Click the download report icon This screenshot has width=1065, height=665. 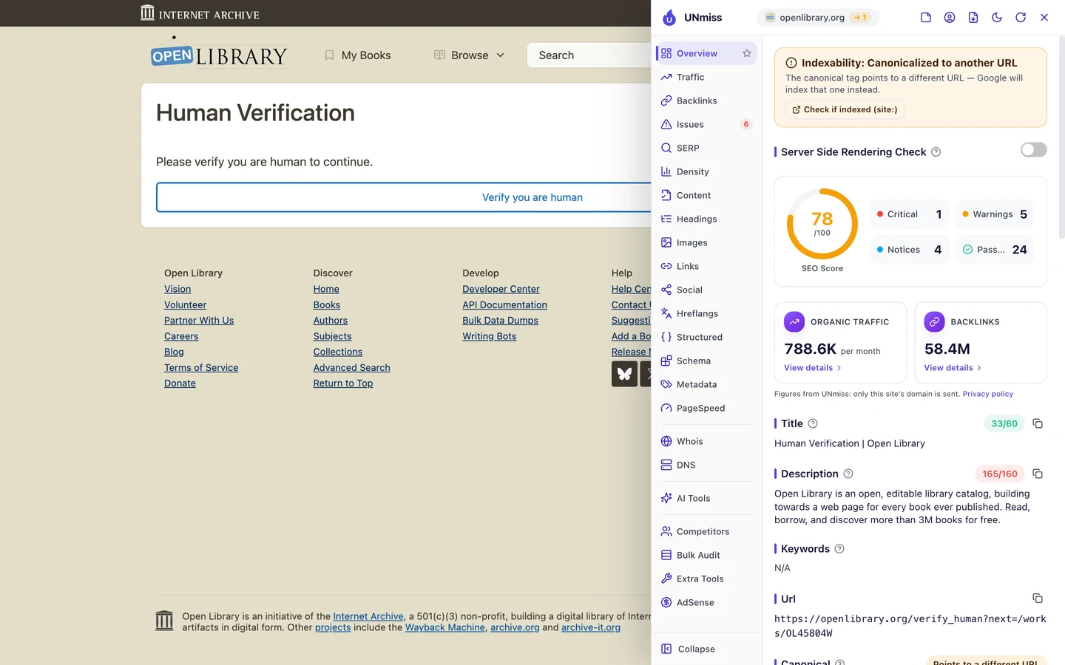[x=973, y=18]
